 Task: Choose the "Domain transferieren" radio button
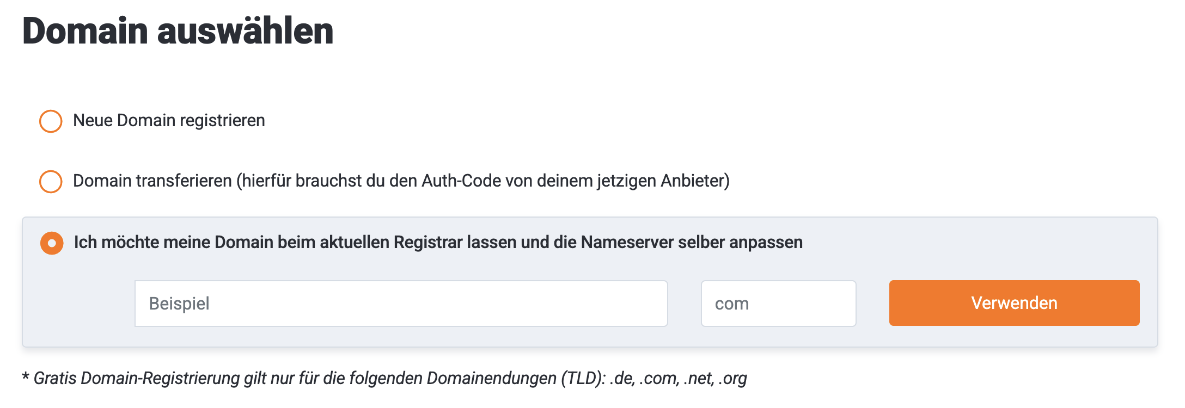tap(51, 182)
